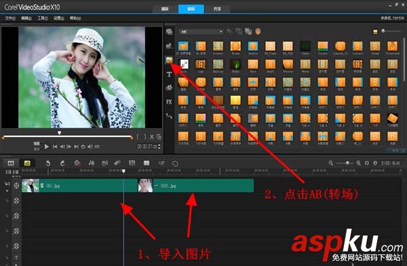This screenshot has width=407, height=266.
Task: Jump to end of project
Action: tap(76, 147)
